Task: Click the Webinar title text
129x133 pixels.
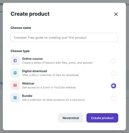Action: pyautogui.click(x=28, y=84)
